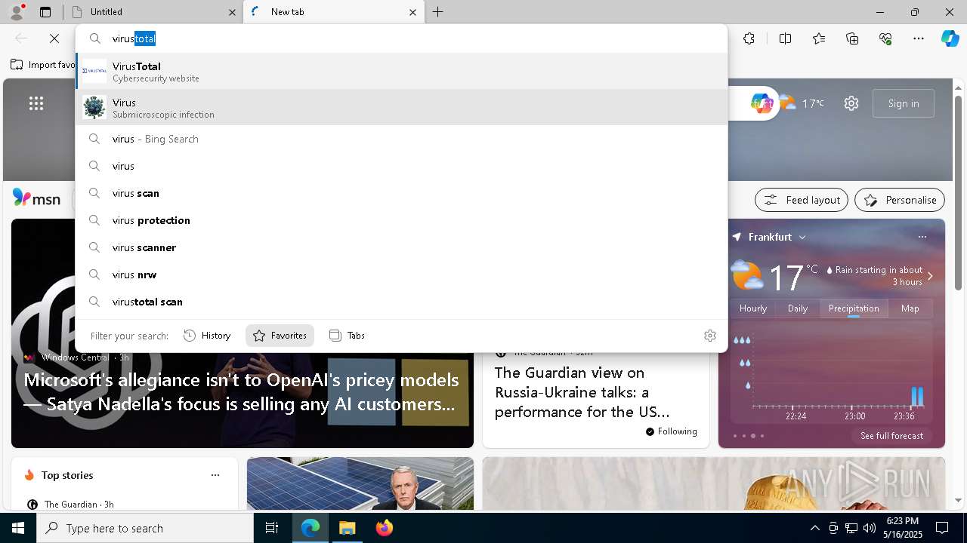The image size is (967, 543).
Task: Open the page settings gear icon
Action: pos(851,103)
